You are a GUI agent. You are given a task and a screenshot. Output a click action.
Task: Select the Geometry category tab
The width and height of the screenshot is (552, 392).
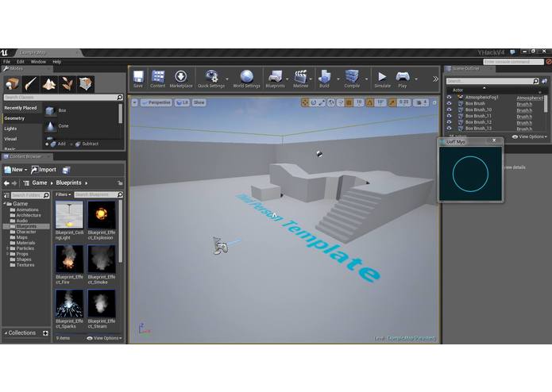(21, 118)
